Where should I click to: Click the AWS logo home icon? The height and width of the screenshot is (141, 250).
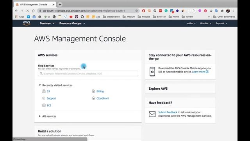(x=27, y=23)
